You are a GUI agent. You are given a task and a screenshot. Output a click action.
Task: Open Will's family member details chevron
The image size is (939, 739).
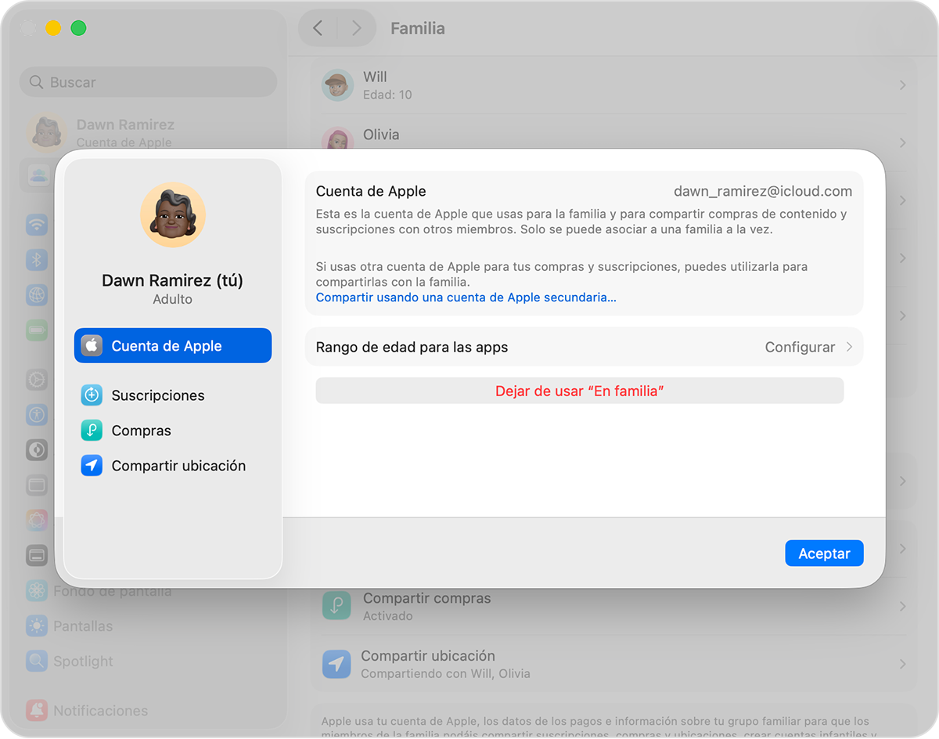pyautogui.click(x=902, y=85)
